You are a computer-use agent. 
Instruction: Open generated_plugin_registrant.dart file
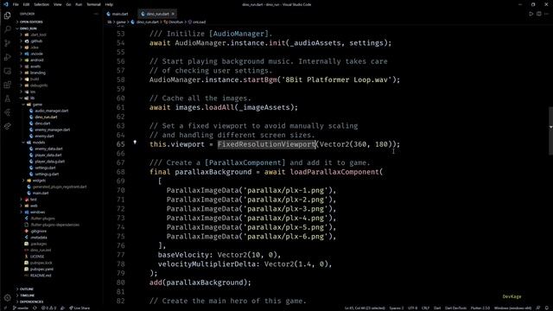[60, 187]
